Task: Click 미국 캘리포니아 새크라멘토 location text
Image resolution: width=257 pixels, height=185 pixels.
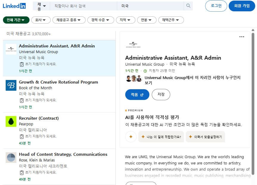Action: click(43, 166)
